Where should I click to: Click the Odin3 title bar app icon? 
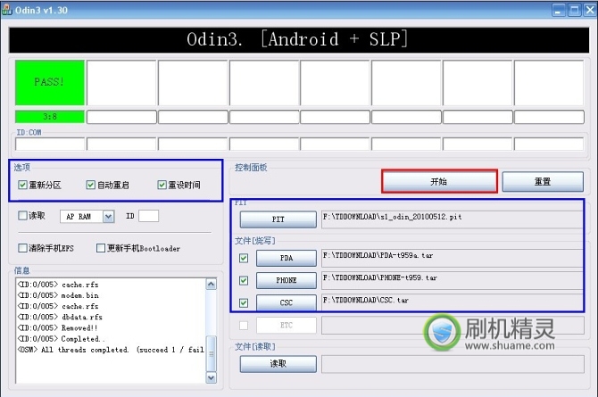(7, 8)
